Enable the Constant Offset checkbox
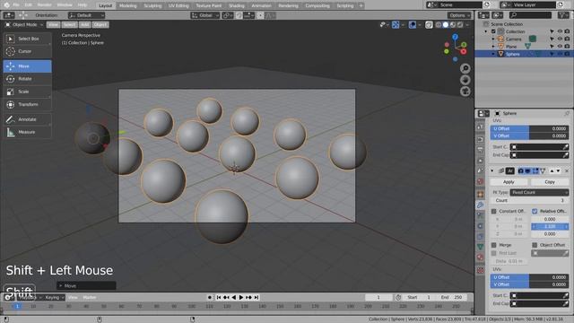Viewport: 574px width, 323px height. [x=494, y=212]
